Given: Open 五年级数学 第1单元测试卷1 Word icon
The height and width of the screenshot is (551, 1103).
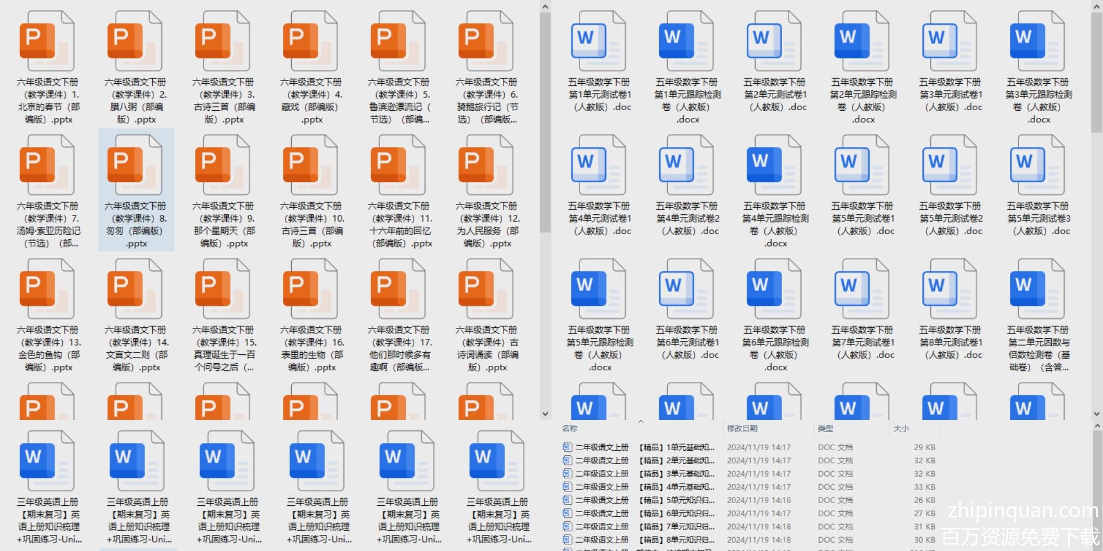Looking at the screenshot, I should (598, 41).
